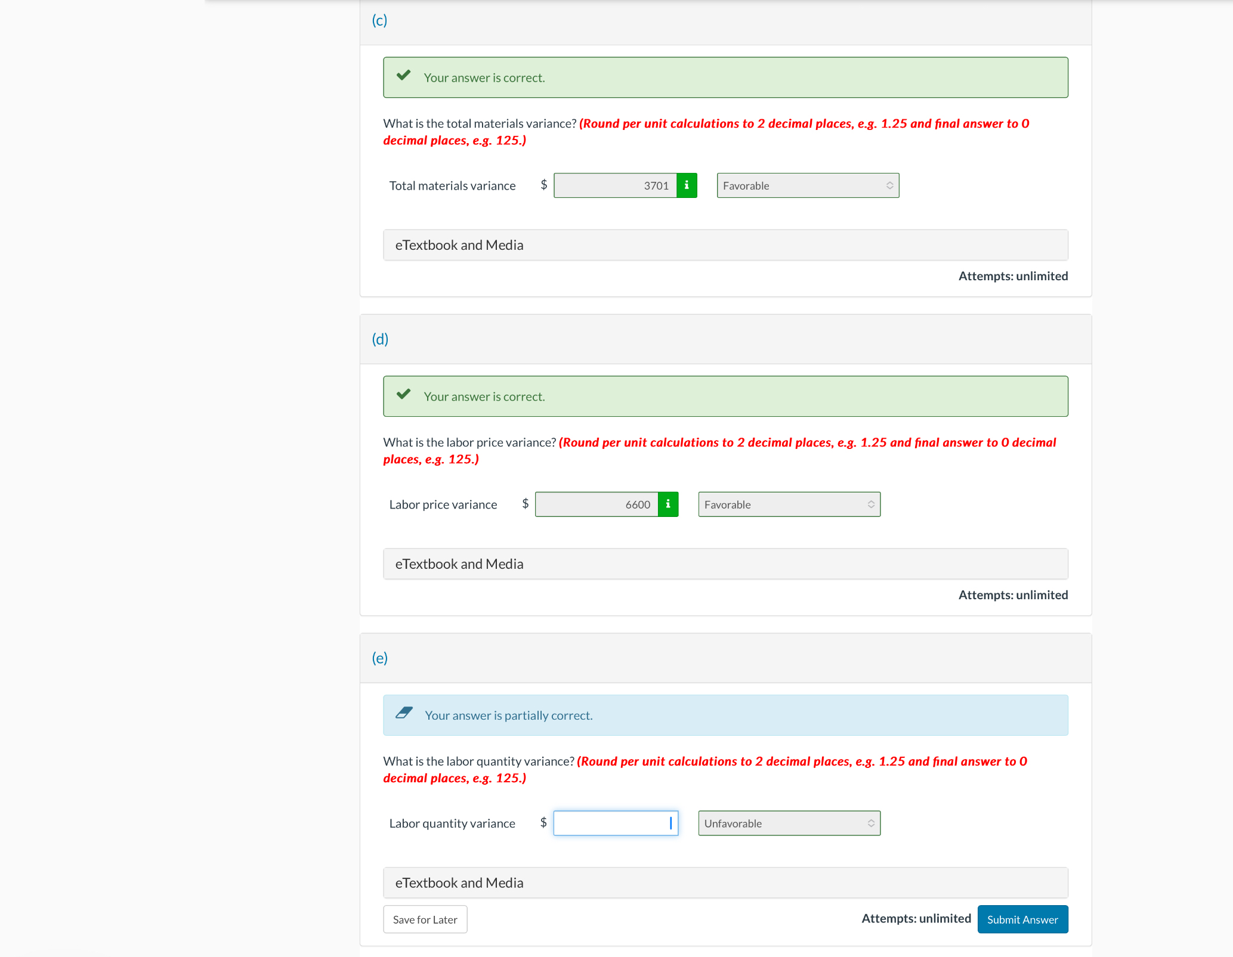Click the Save for Later button
Viewport: 1233px width, 957px height.
pos(425,919)
